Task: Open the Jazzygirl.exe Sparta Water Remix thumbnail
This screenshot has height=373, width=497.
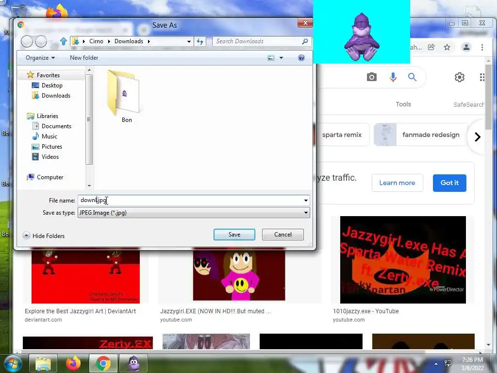Action: pyautogui.click(x=403, y=260)
